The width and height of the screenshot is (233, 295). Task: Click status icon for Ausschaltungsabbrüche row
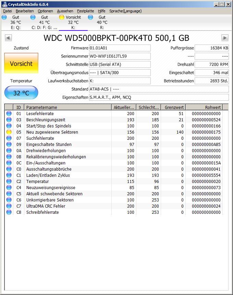9,169
